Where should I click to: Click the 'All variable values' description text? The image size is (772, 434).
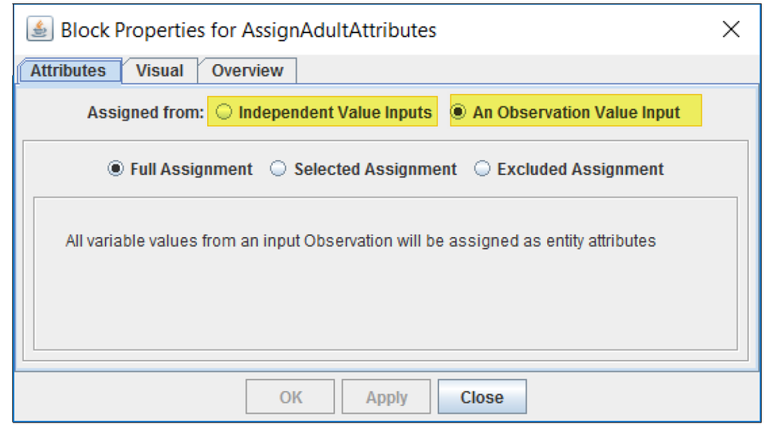click(x=360, y=241)
